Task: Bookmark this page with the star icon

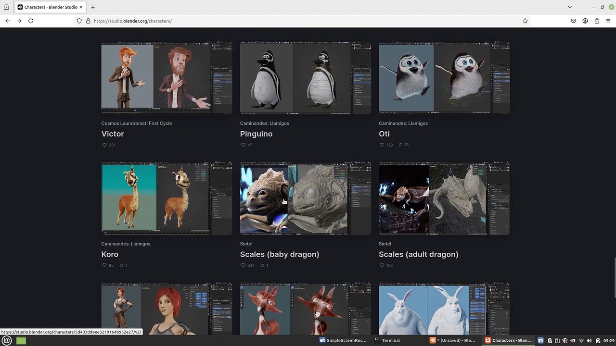Action: click(525, 21)
